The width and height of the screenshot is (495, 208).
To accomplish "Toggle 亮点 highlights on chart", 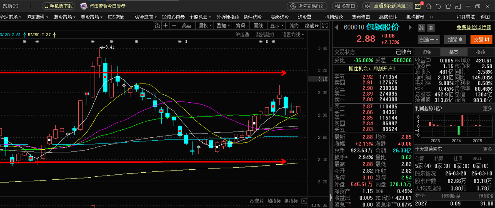I will [187, 25].
